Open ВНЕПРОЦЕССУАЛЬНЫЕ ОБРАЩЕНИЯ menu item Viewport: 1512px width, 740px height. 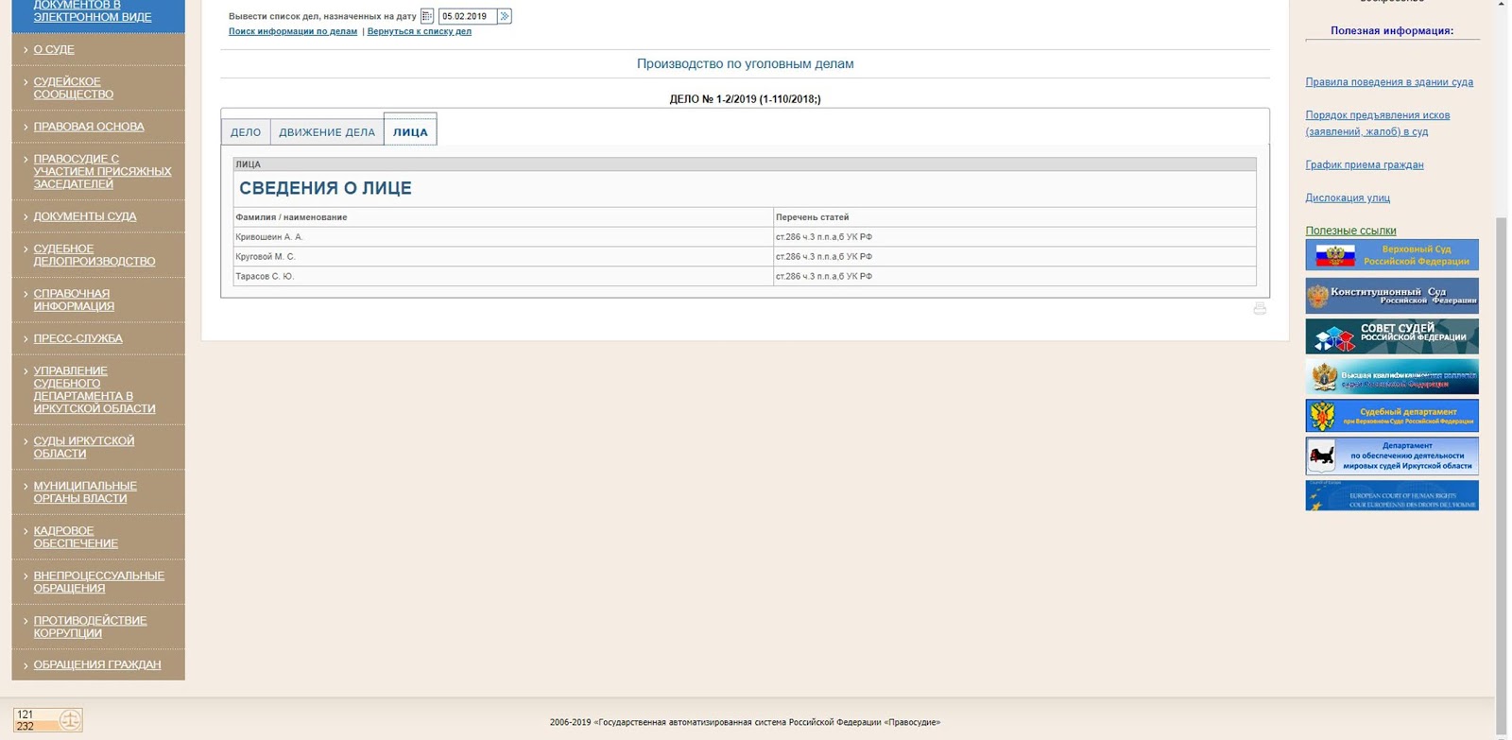click(98, 581)
